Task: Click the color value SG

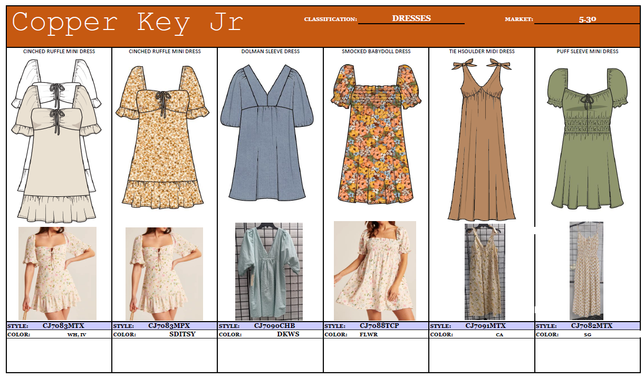Action: click(588, 335)
